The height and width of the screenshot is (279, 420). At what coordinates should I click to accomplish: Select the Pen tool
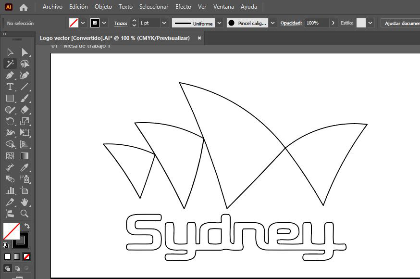(10, 75)
